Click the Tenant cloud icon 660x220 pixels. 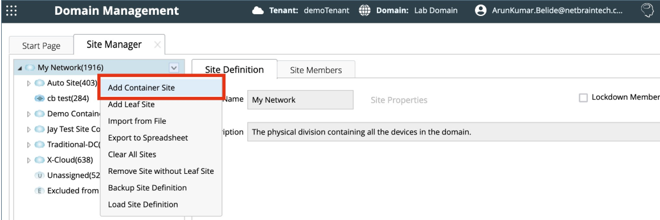pyautogui.click(x=257, y=10)
